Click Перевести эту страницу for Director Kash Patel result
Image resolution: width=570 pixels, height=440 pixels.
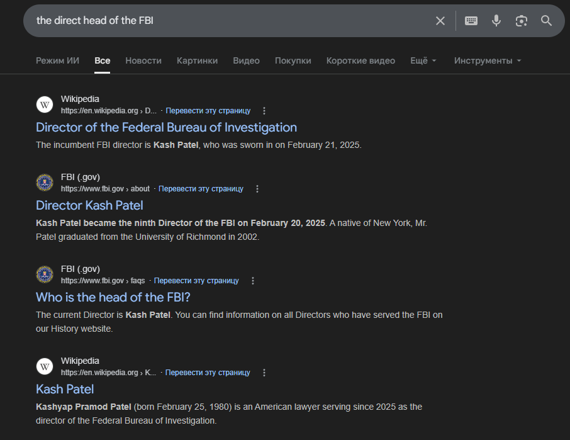point(201,189)
